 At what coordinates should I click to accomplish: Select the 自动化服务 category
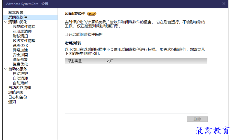click(18, 69)
